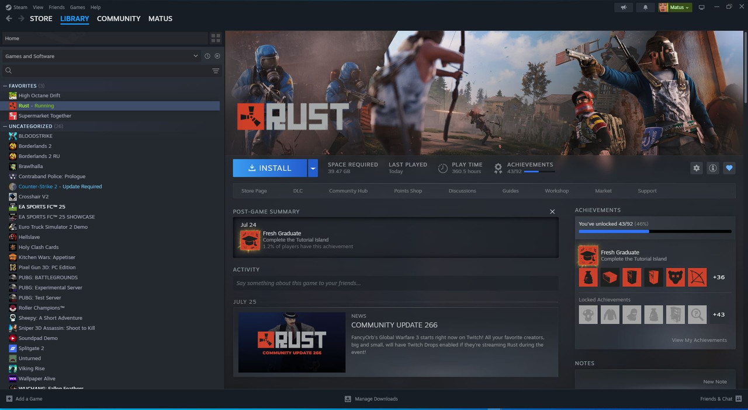Open Rust game info icon

click(x=712, y=168)
